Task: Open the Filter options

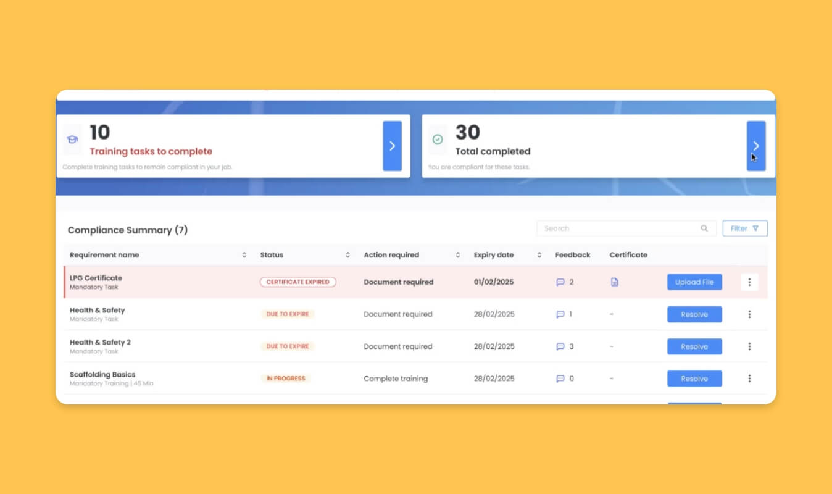Action: (745, 228)
